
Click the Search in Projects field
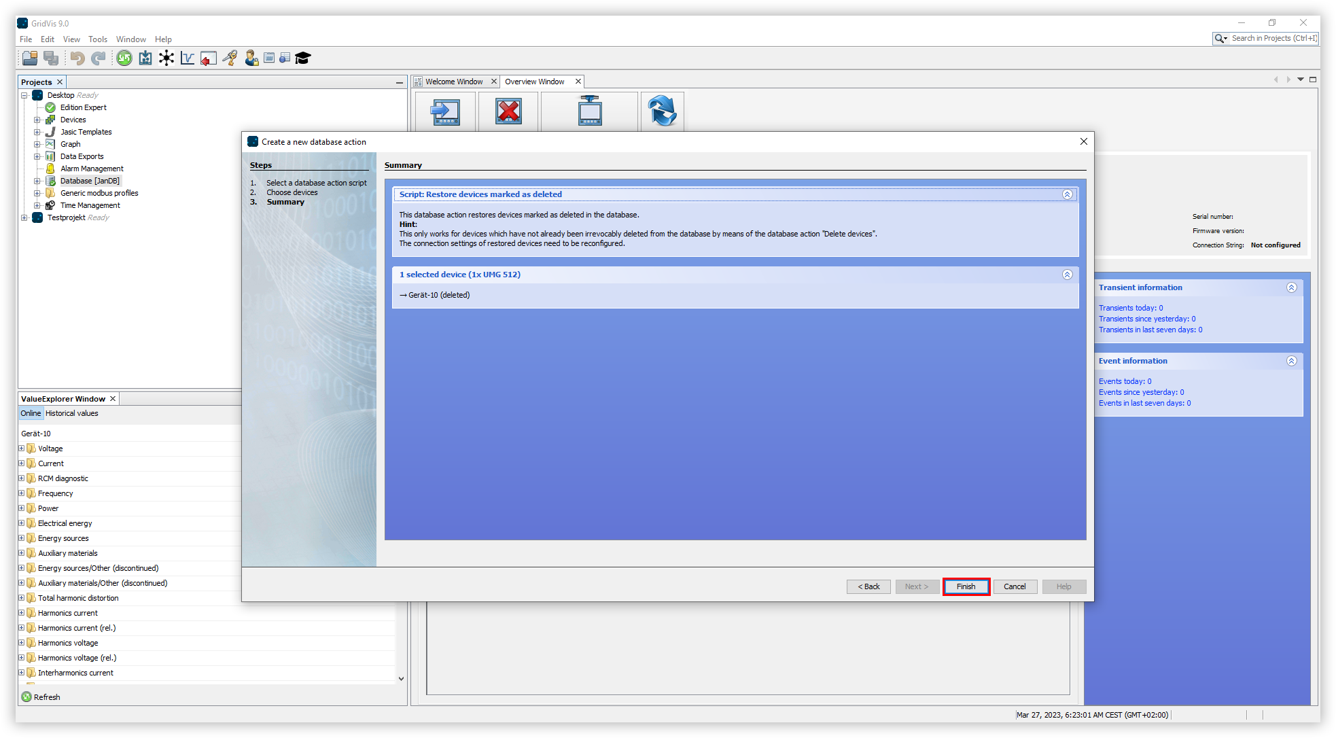(x=1273, y=39)
